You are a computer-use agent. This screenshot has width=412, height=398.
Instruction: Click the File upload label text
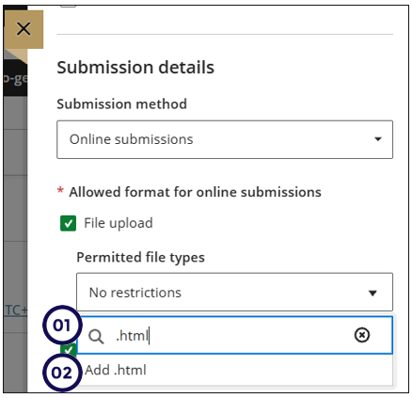click(x=119, y=223)
